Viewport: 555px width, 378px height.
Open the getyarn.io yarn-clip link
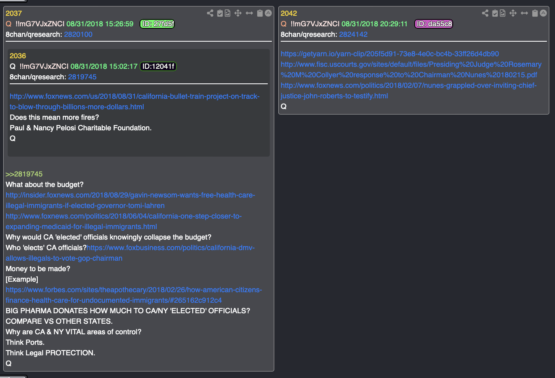[x=390, y=54]
